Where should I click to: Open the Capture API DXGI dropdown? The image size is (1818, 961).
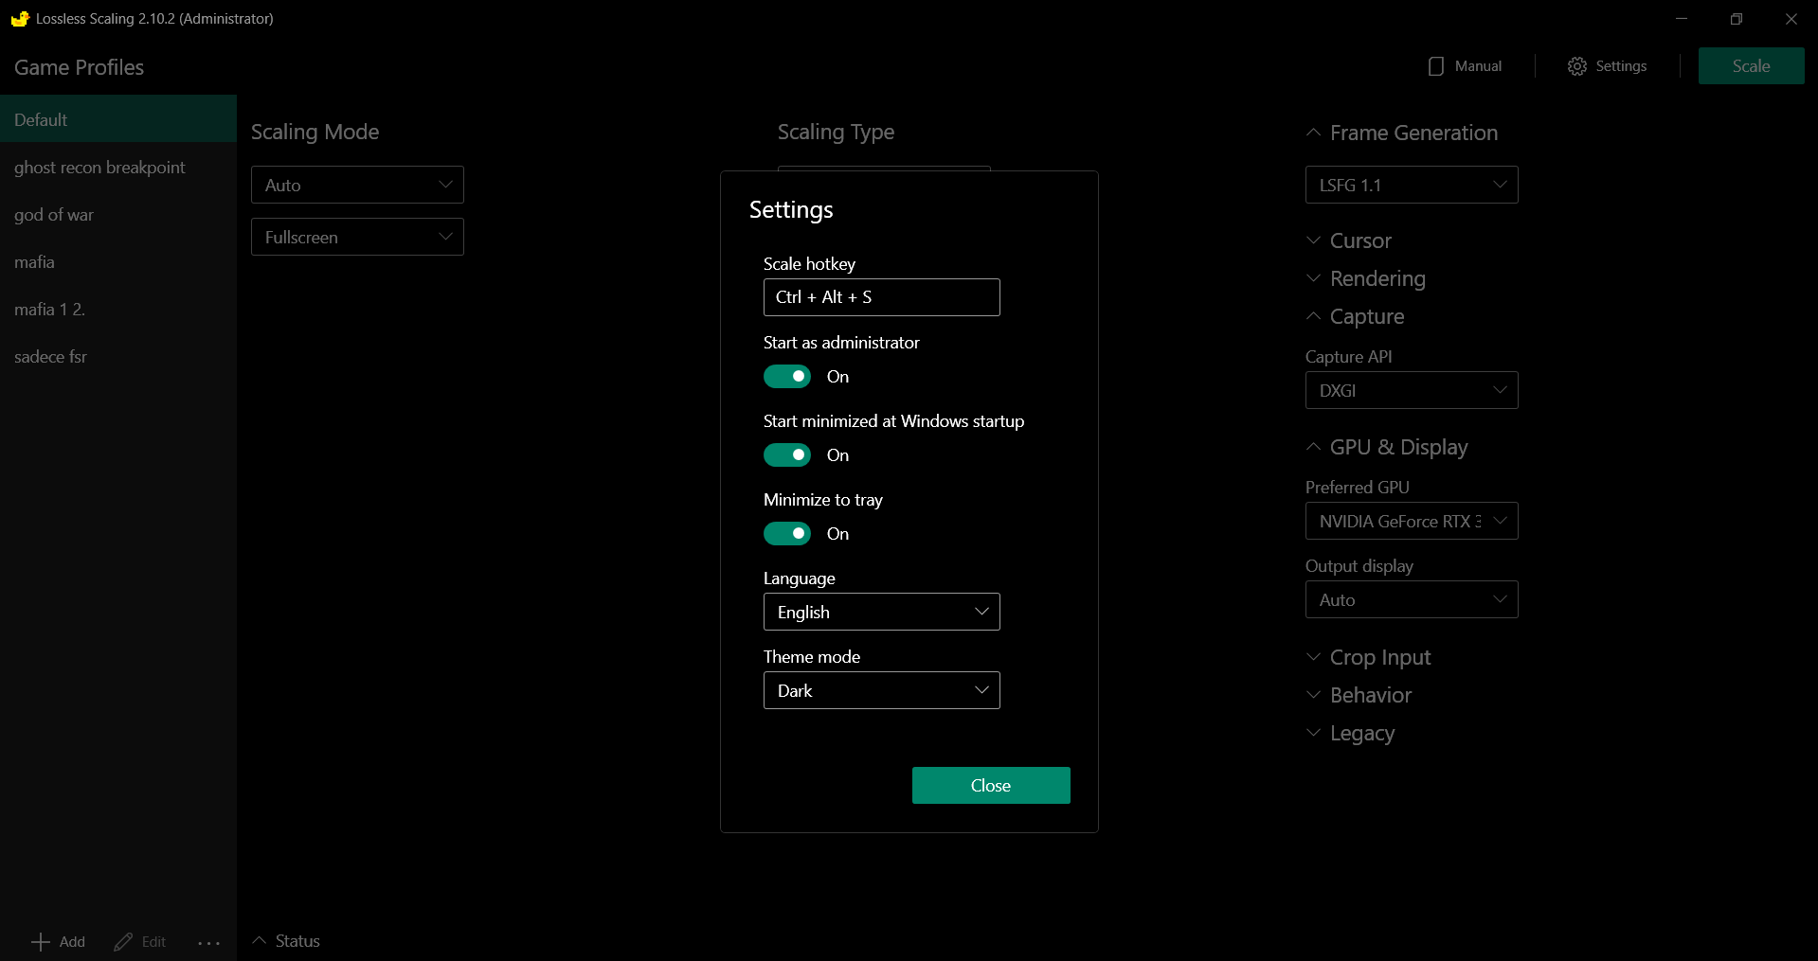[1412, 390]
